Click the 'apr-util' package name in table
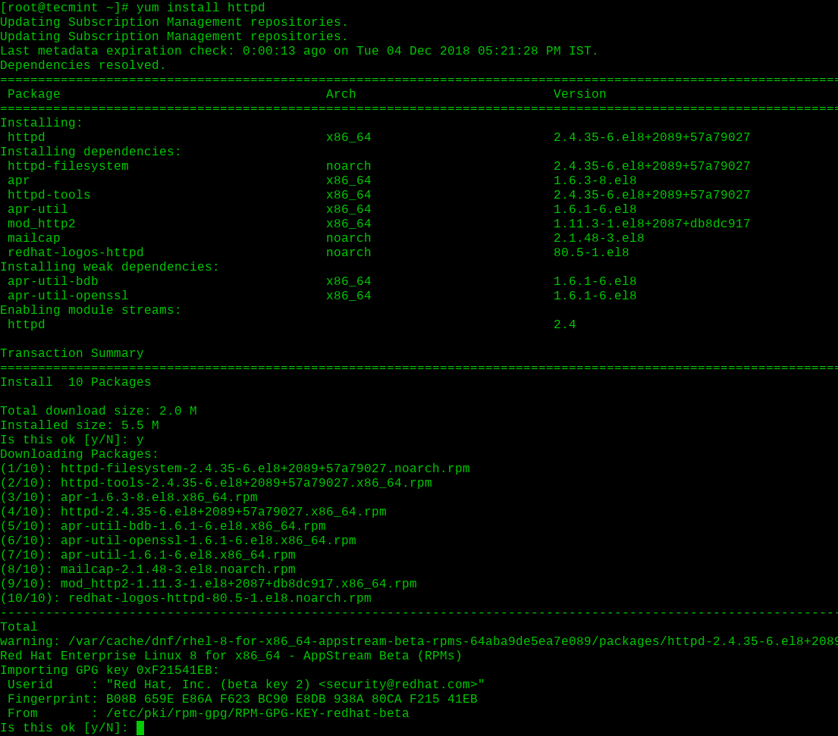838x736 pixels. (37, 209)
